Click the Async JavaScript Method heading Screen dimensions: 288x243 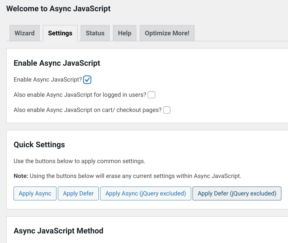[58, 231]
